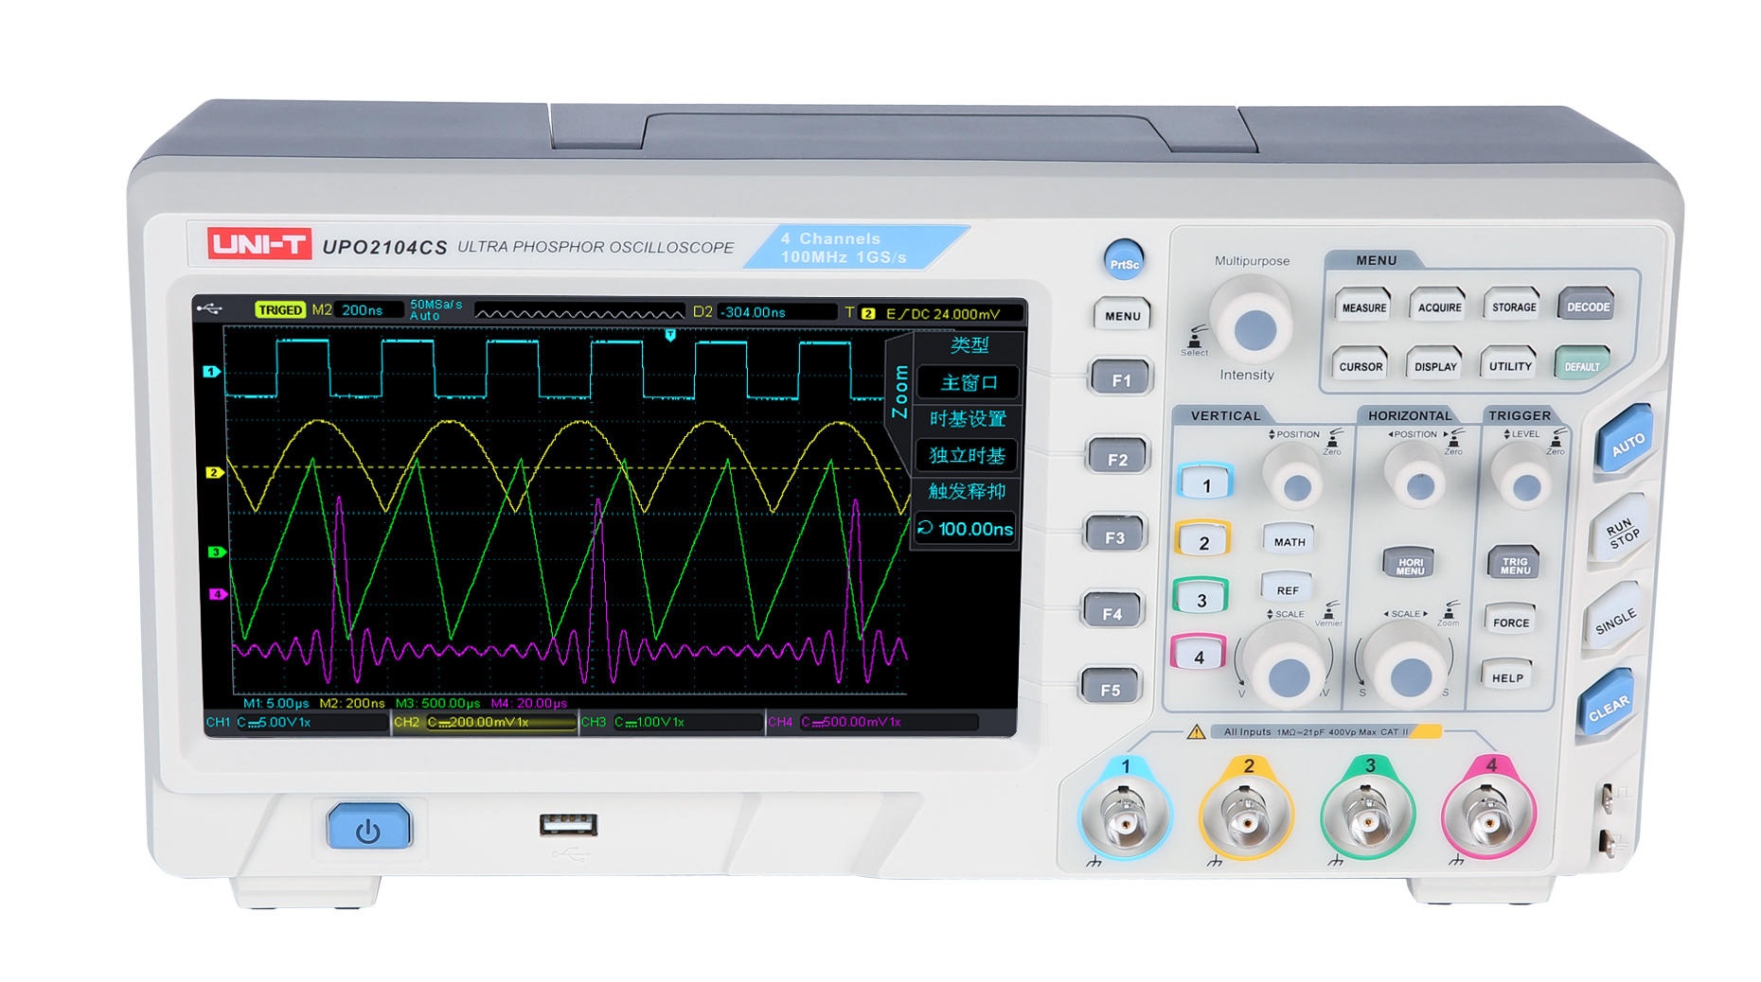Screen dimensions: 1761x982
Task: Push the F4 softkey
Action: [1112, 613]
